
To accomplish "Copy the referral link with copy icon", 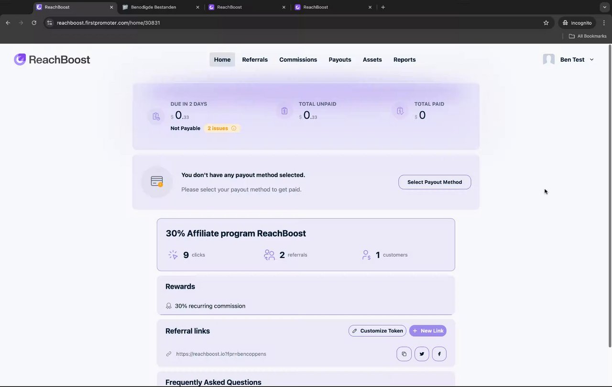I will (x=404, y=354).
